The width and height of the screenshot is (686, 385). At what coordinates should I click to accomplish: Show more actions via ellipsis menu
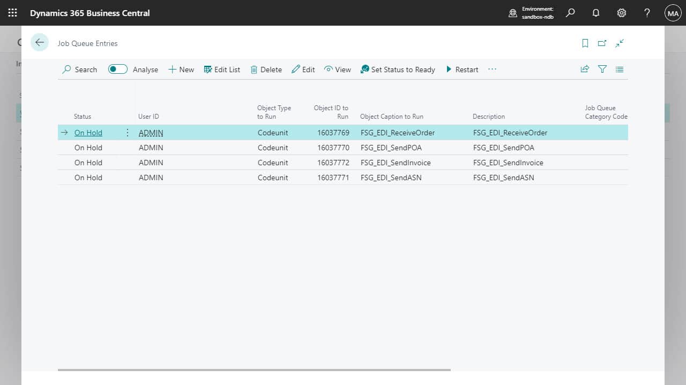pos(492,70)
